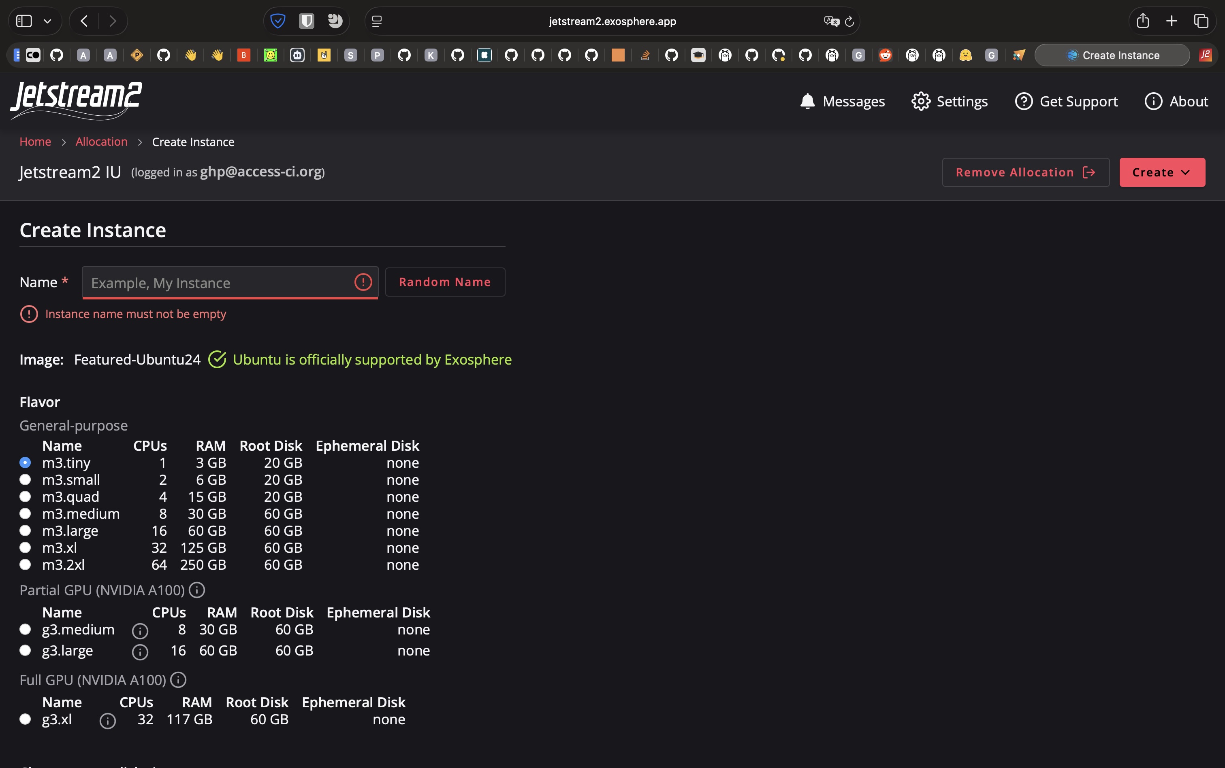1225x768 pixels.
Task: Select the m3.2xl flavor
Action: [x=25, y=565]
